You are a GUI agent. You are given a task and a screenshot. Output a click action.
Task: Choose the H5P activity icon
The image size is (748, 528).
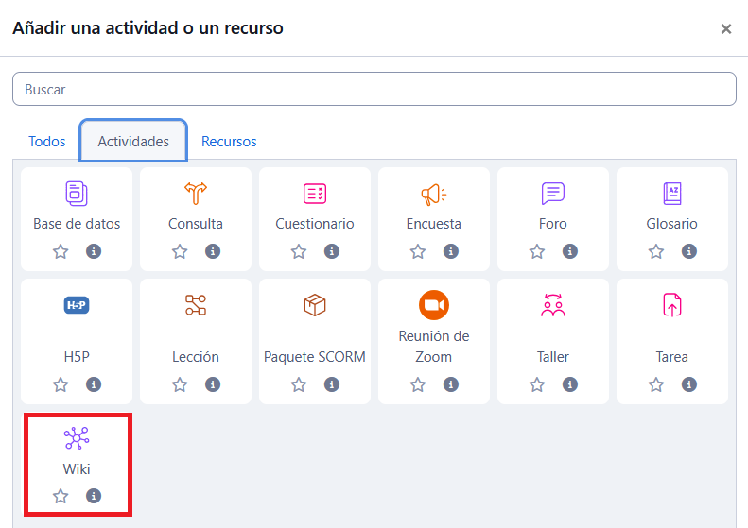tap(77, 305)
